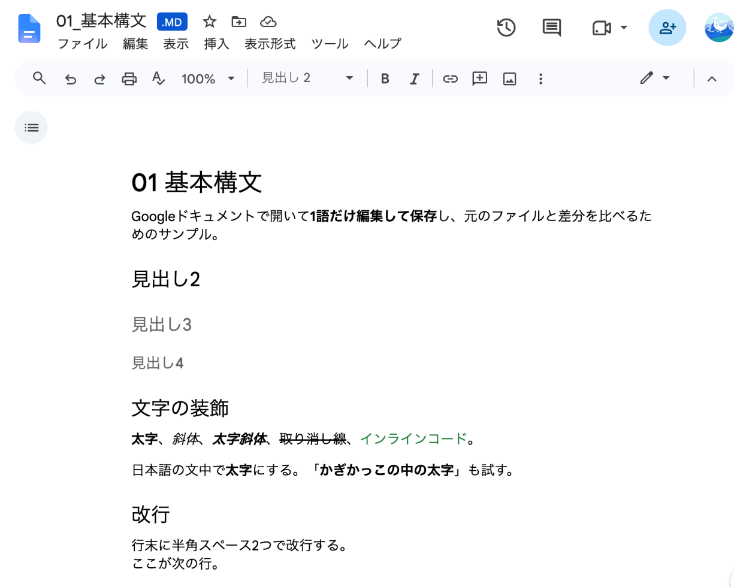
Task: Redo the last action
Action: pyautogui.click(x=99, y=78)
